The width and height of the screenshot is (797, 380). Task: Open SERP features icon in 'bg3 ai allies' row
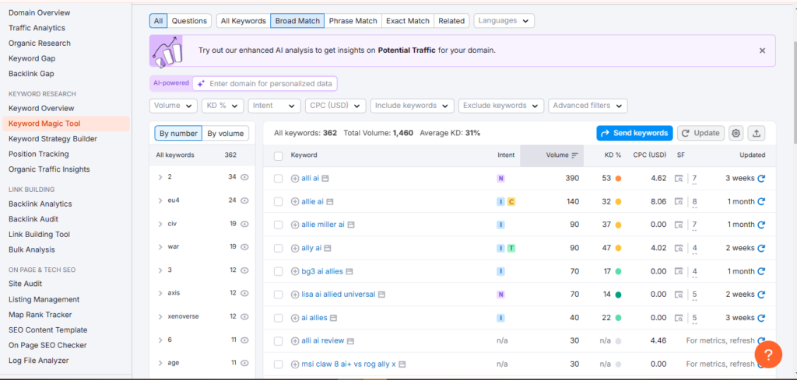point(679,271)
